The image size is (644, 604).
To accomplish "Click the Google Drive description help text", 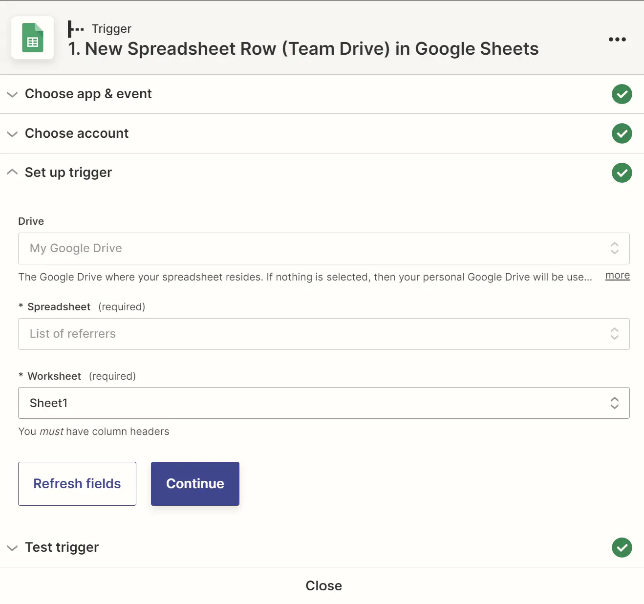I will 305,277.
